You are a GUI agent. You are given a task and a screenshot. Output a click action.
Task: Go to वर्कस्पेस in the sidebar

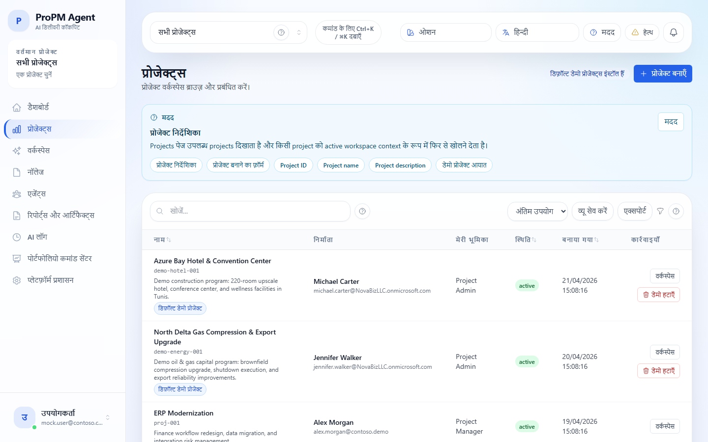[38, 150]
